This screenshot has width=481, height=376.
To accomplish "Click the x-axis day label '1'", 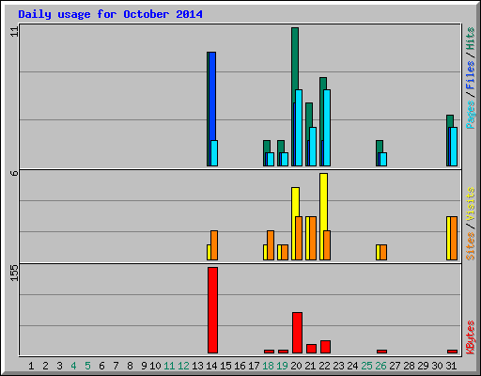I will click(x=31, y=366).
